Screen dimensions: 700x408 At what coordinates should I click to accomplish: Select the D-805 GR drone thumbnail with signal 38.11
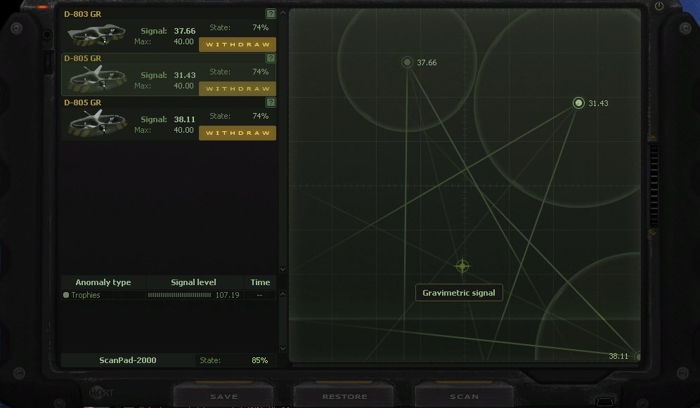pos(96,123)
